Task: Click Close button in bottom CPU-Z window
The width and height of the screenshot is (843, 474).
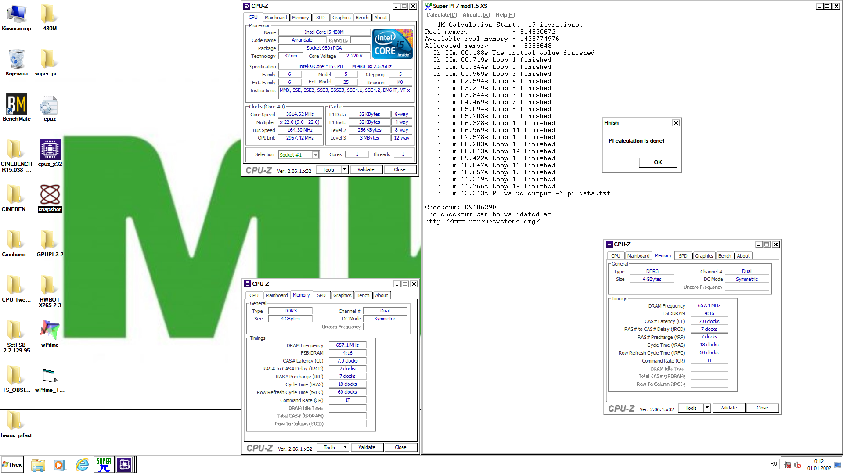Action: [400, 447]
